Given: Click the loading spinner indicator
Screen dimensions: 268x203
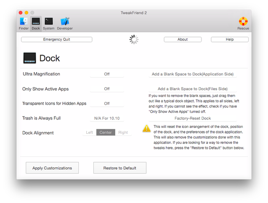Looking at the screenshot, I should pyautogui.click(x=134, y=39).
